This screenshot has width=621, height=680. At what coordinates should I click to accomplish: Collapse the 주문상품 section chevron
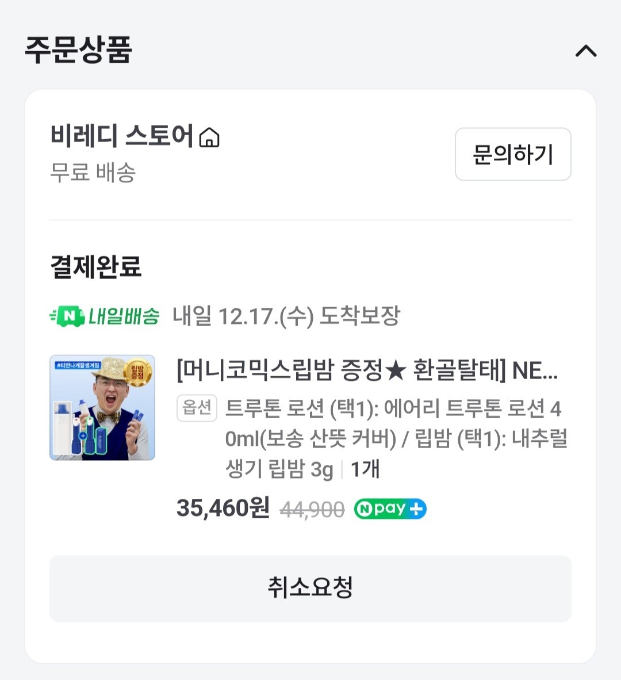click(586, 51)
